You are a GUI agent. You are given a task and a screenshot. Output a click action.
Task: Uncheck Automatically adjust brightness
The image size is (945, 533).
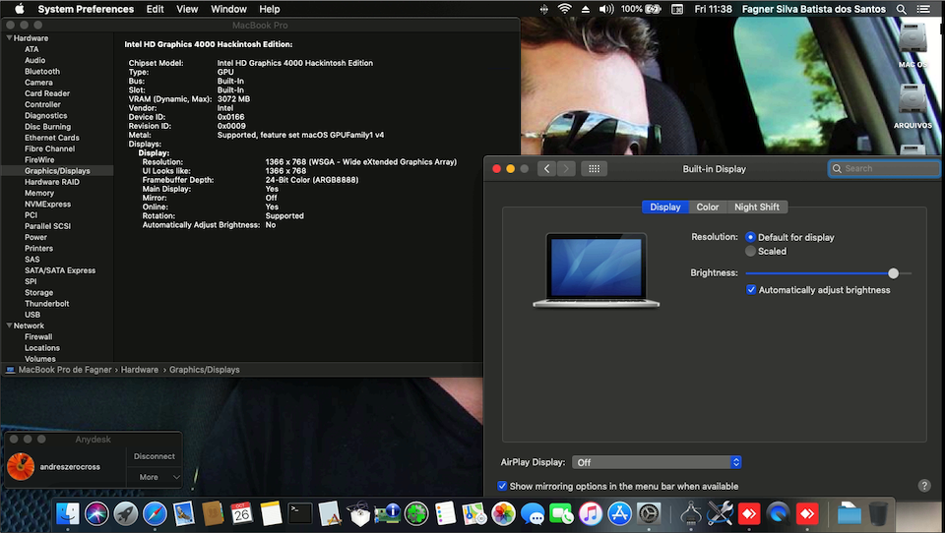[751, 290]
